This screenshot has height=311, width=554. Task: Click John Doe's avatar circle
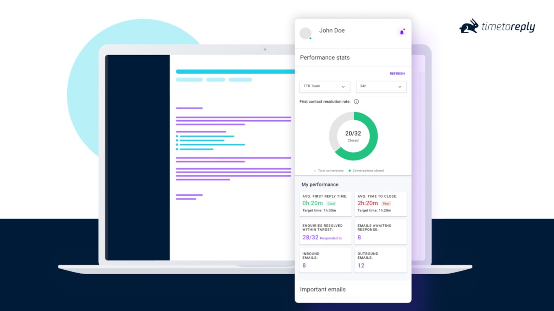305,34
